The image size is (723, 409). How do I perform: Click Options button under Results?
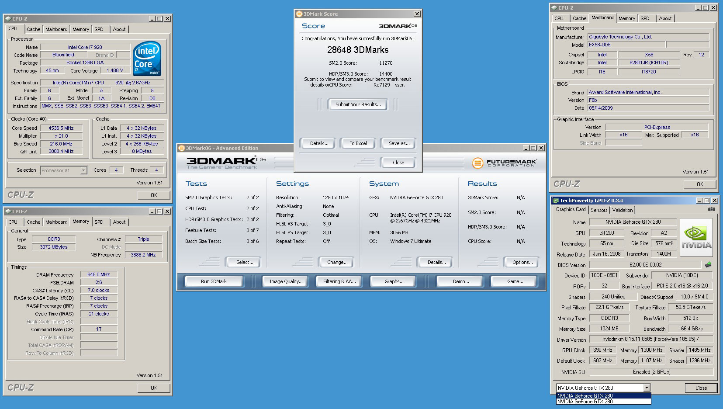click(522, 262)
